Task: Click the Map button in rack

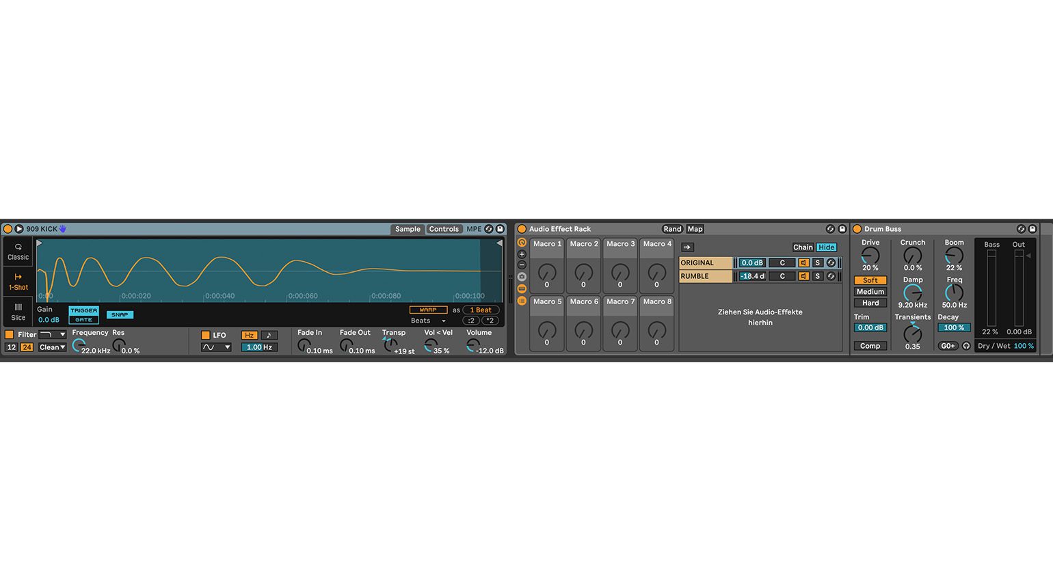Action: tap(695, 229)
